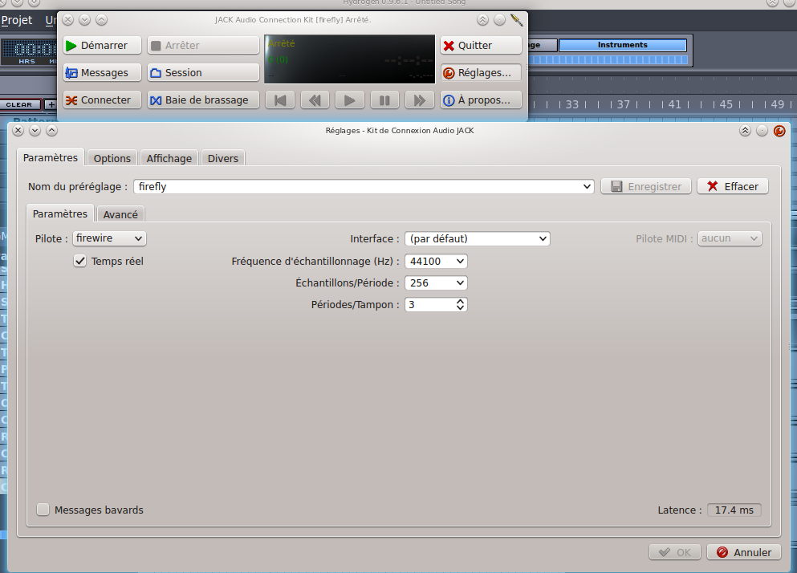Click the transport pause button

pyautogui.click(x=384, y=100)
